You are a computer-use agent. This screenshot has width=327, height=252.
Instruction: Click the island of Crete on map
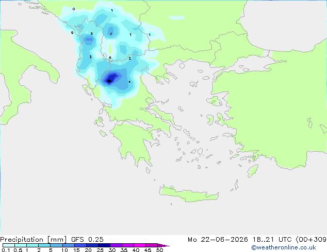(x=189, y=194)
